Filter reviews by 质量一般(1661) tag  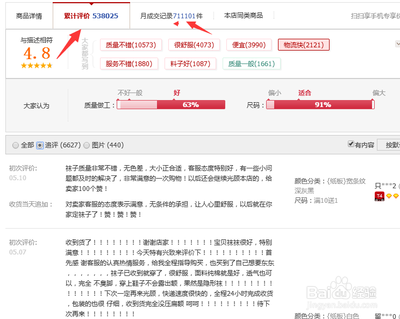tap(251, 63)
